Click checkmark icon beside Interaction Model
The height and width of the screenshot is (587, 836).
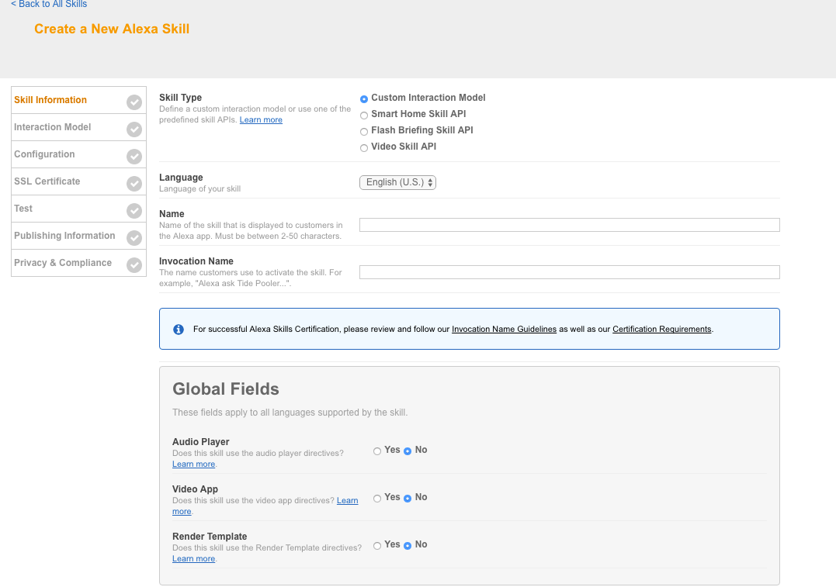[x=134, y=129]
